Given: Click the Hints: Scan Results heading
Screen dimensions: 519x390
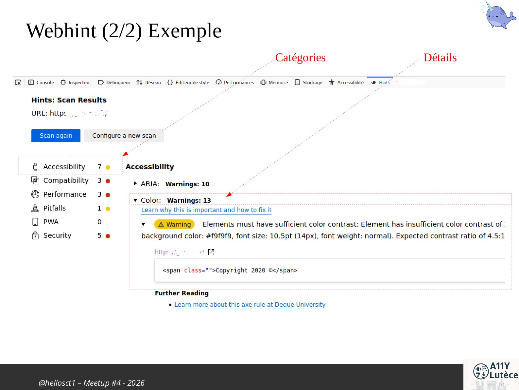Looking at the screenshot, I should pos(69,100).
